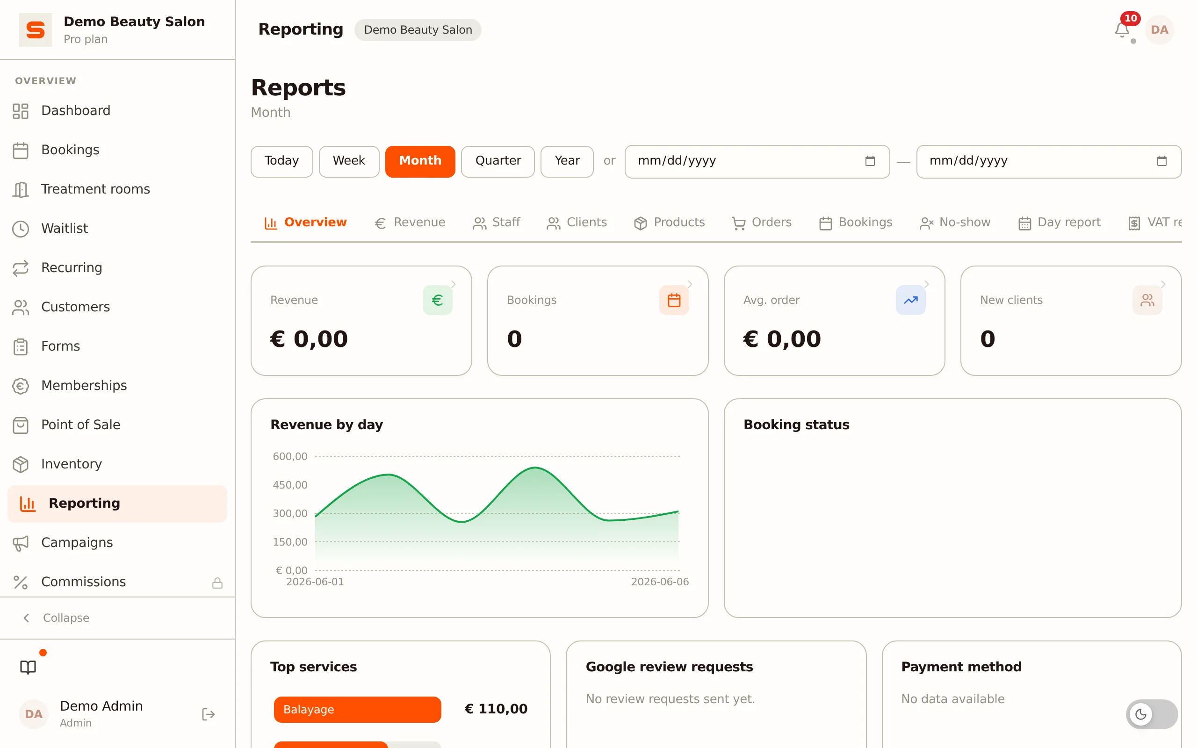
Task: Click the end date input field
Action: click(x=1049, y=161)
